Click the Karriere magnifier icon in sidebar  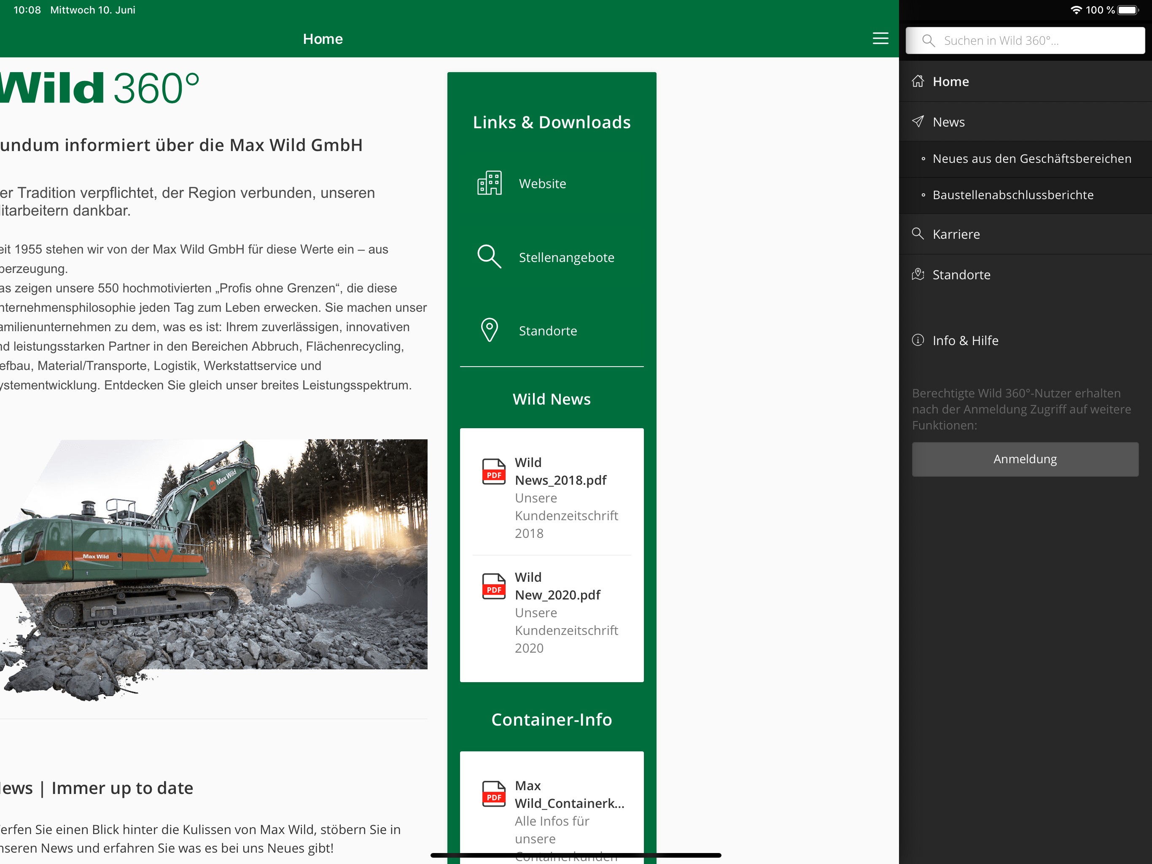(918, 233)
